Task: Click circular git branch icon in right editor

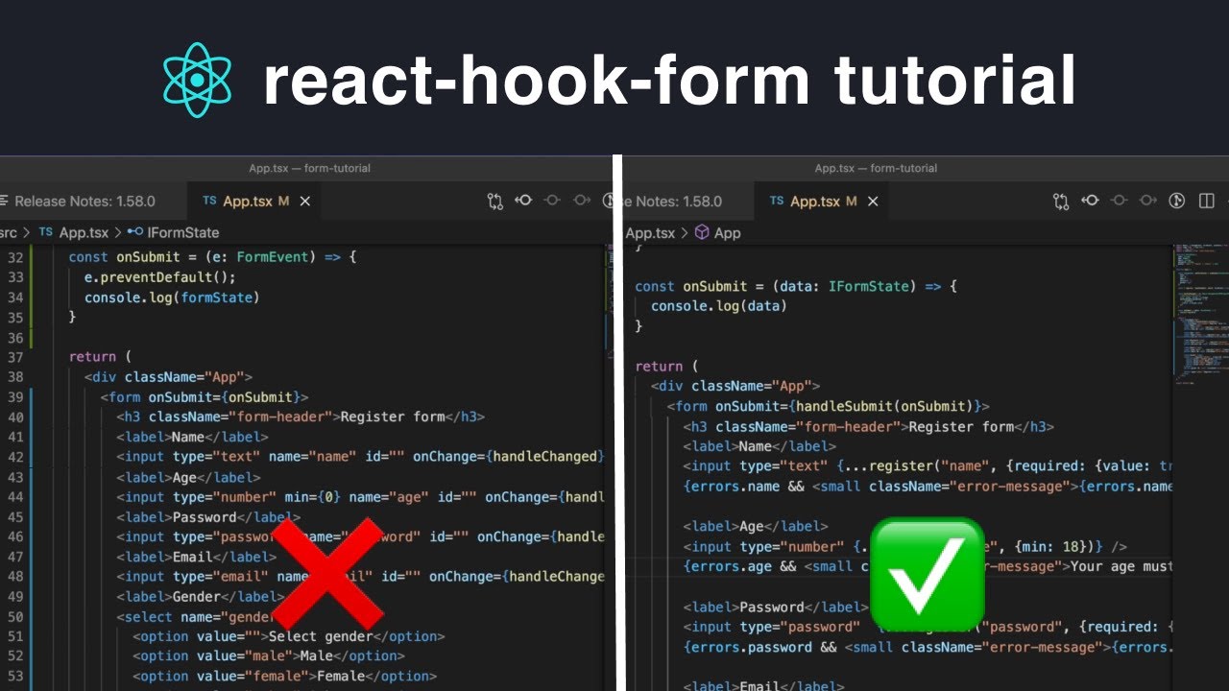Action: coord(1177,201)
